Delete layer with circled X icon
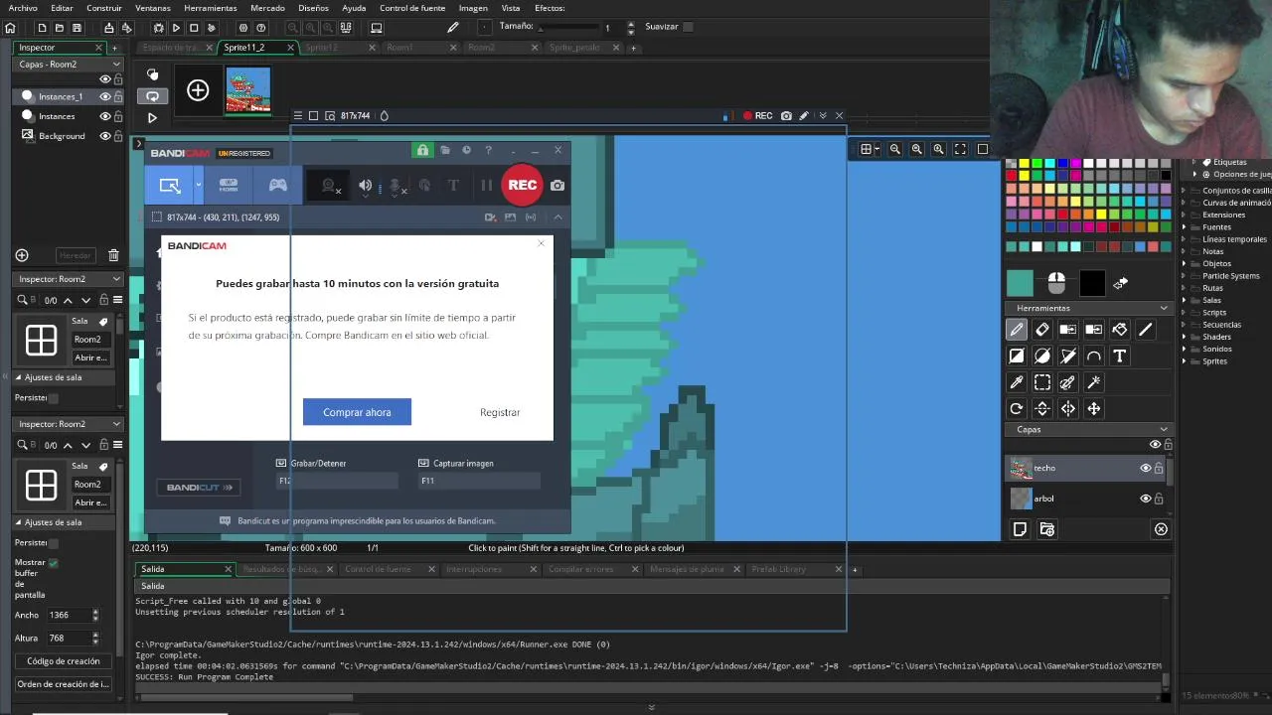The width and height of the screenshot is (1272, 715). pos(1161,529)
